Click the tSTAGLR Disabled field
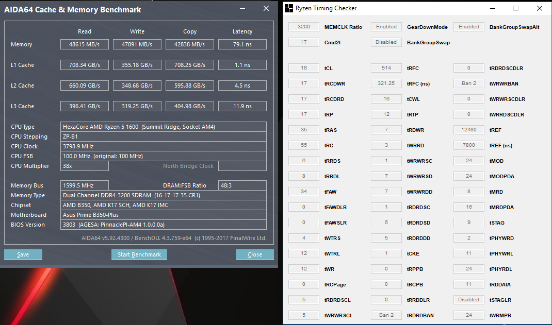The image size is (552, 325). [469, 300]
